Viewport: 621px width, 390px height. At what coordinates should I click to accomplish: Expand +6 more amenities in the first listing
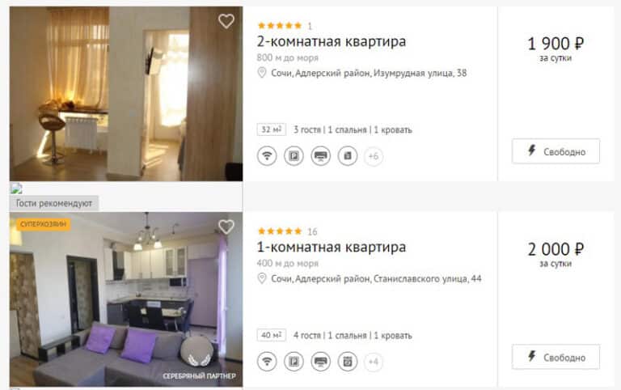374,156
